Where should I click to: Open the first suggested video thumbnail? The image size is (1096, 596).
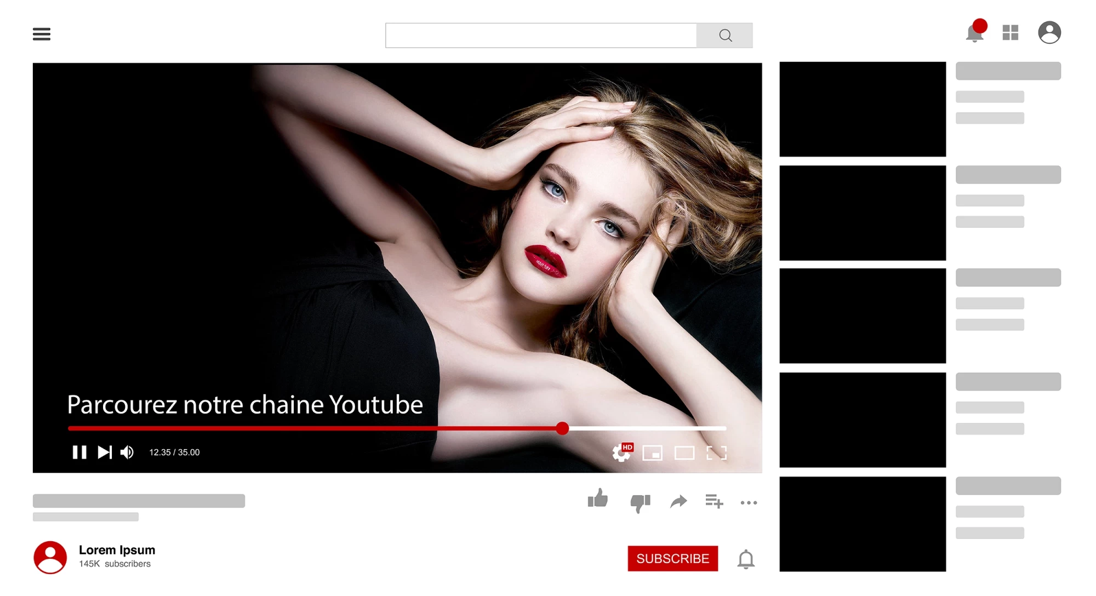[862, 108]
